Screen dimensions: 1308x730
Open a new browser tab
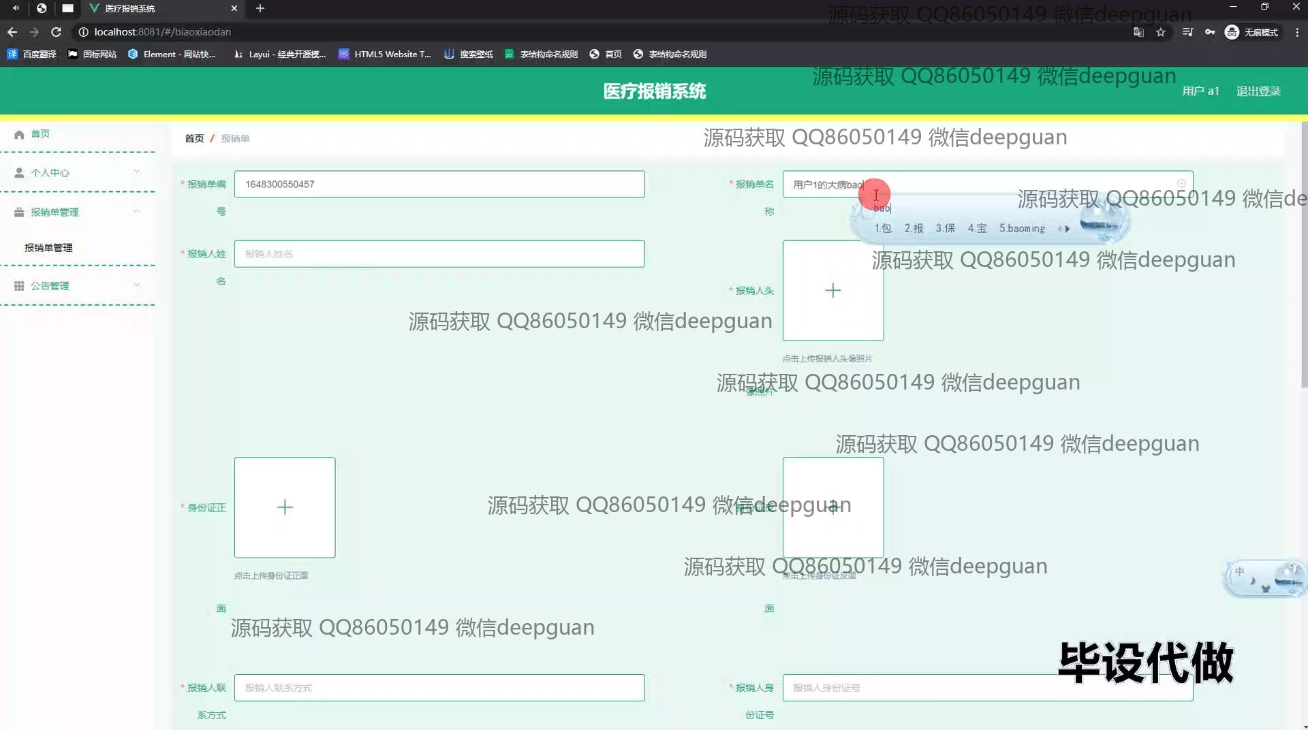pos(260,8)
